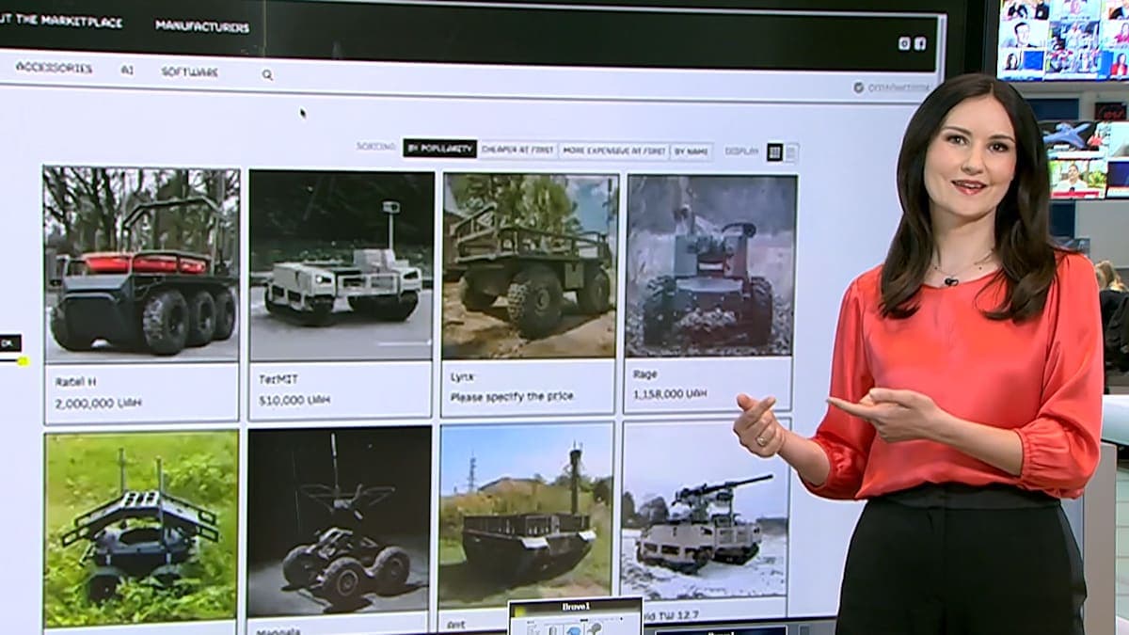The image size is (1129, 635).
Task: Open the TW 12.7 turret robot photo
Action: (x=706, y=509)
